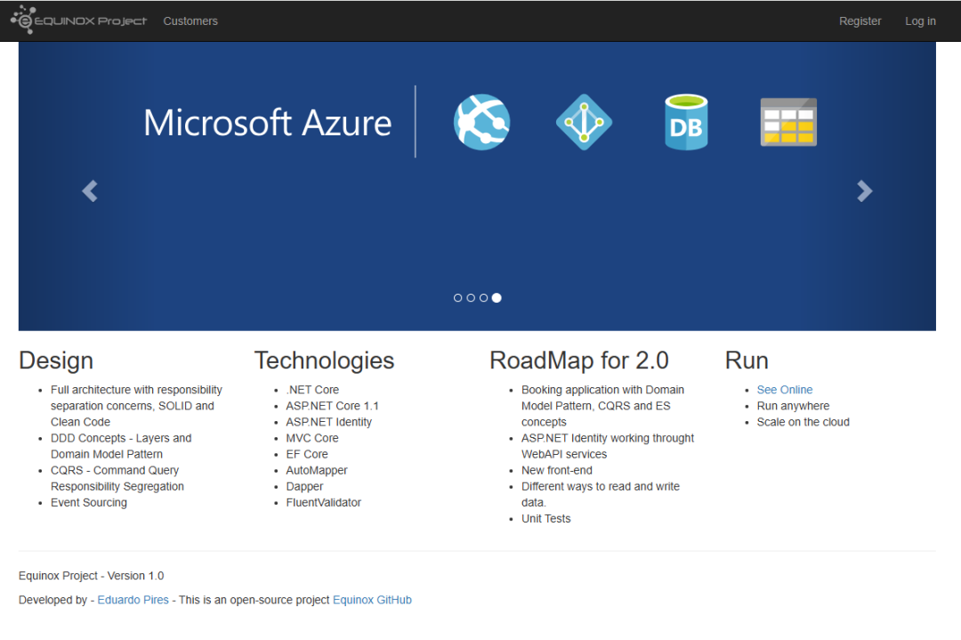This screenshot has width=961, height=640.
Task: Click the Microsoft Azure banner title
Action: (x=267, y=123)
